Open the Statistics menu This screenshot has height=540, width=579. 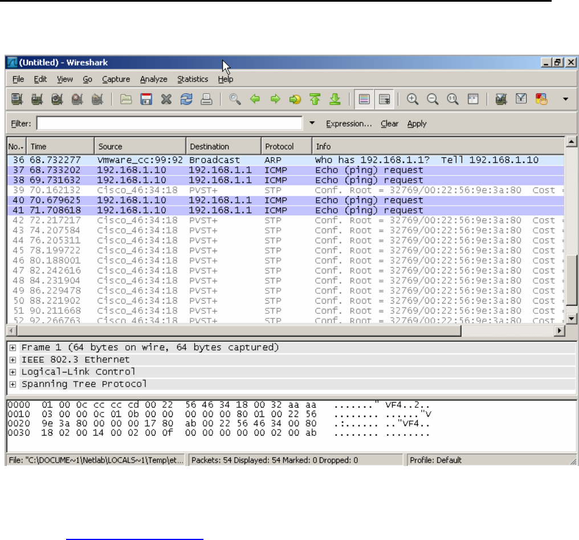pyautogui.click(x=193, y=79)
